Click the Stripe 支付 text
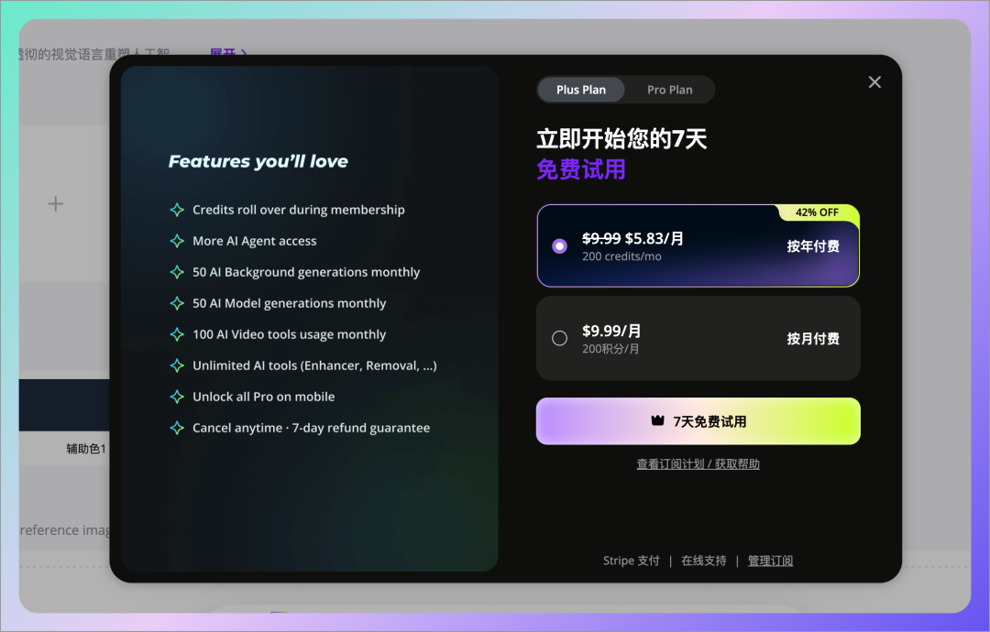990x632 pixels. pos(631,561)
